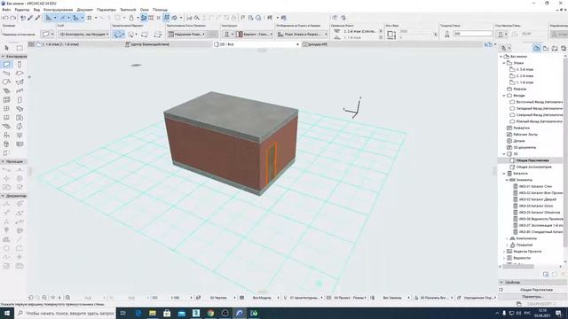The width and height of the screenshot is (568, 319).
Task: Collapse the Конструирование toolbox section
Action: 3,57
